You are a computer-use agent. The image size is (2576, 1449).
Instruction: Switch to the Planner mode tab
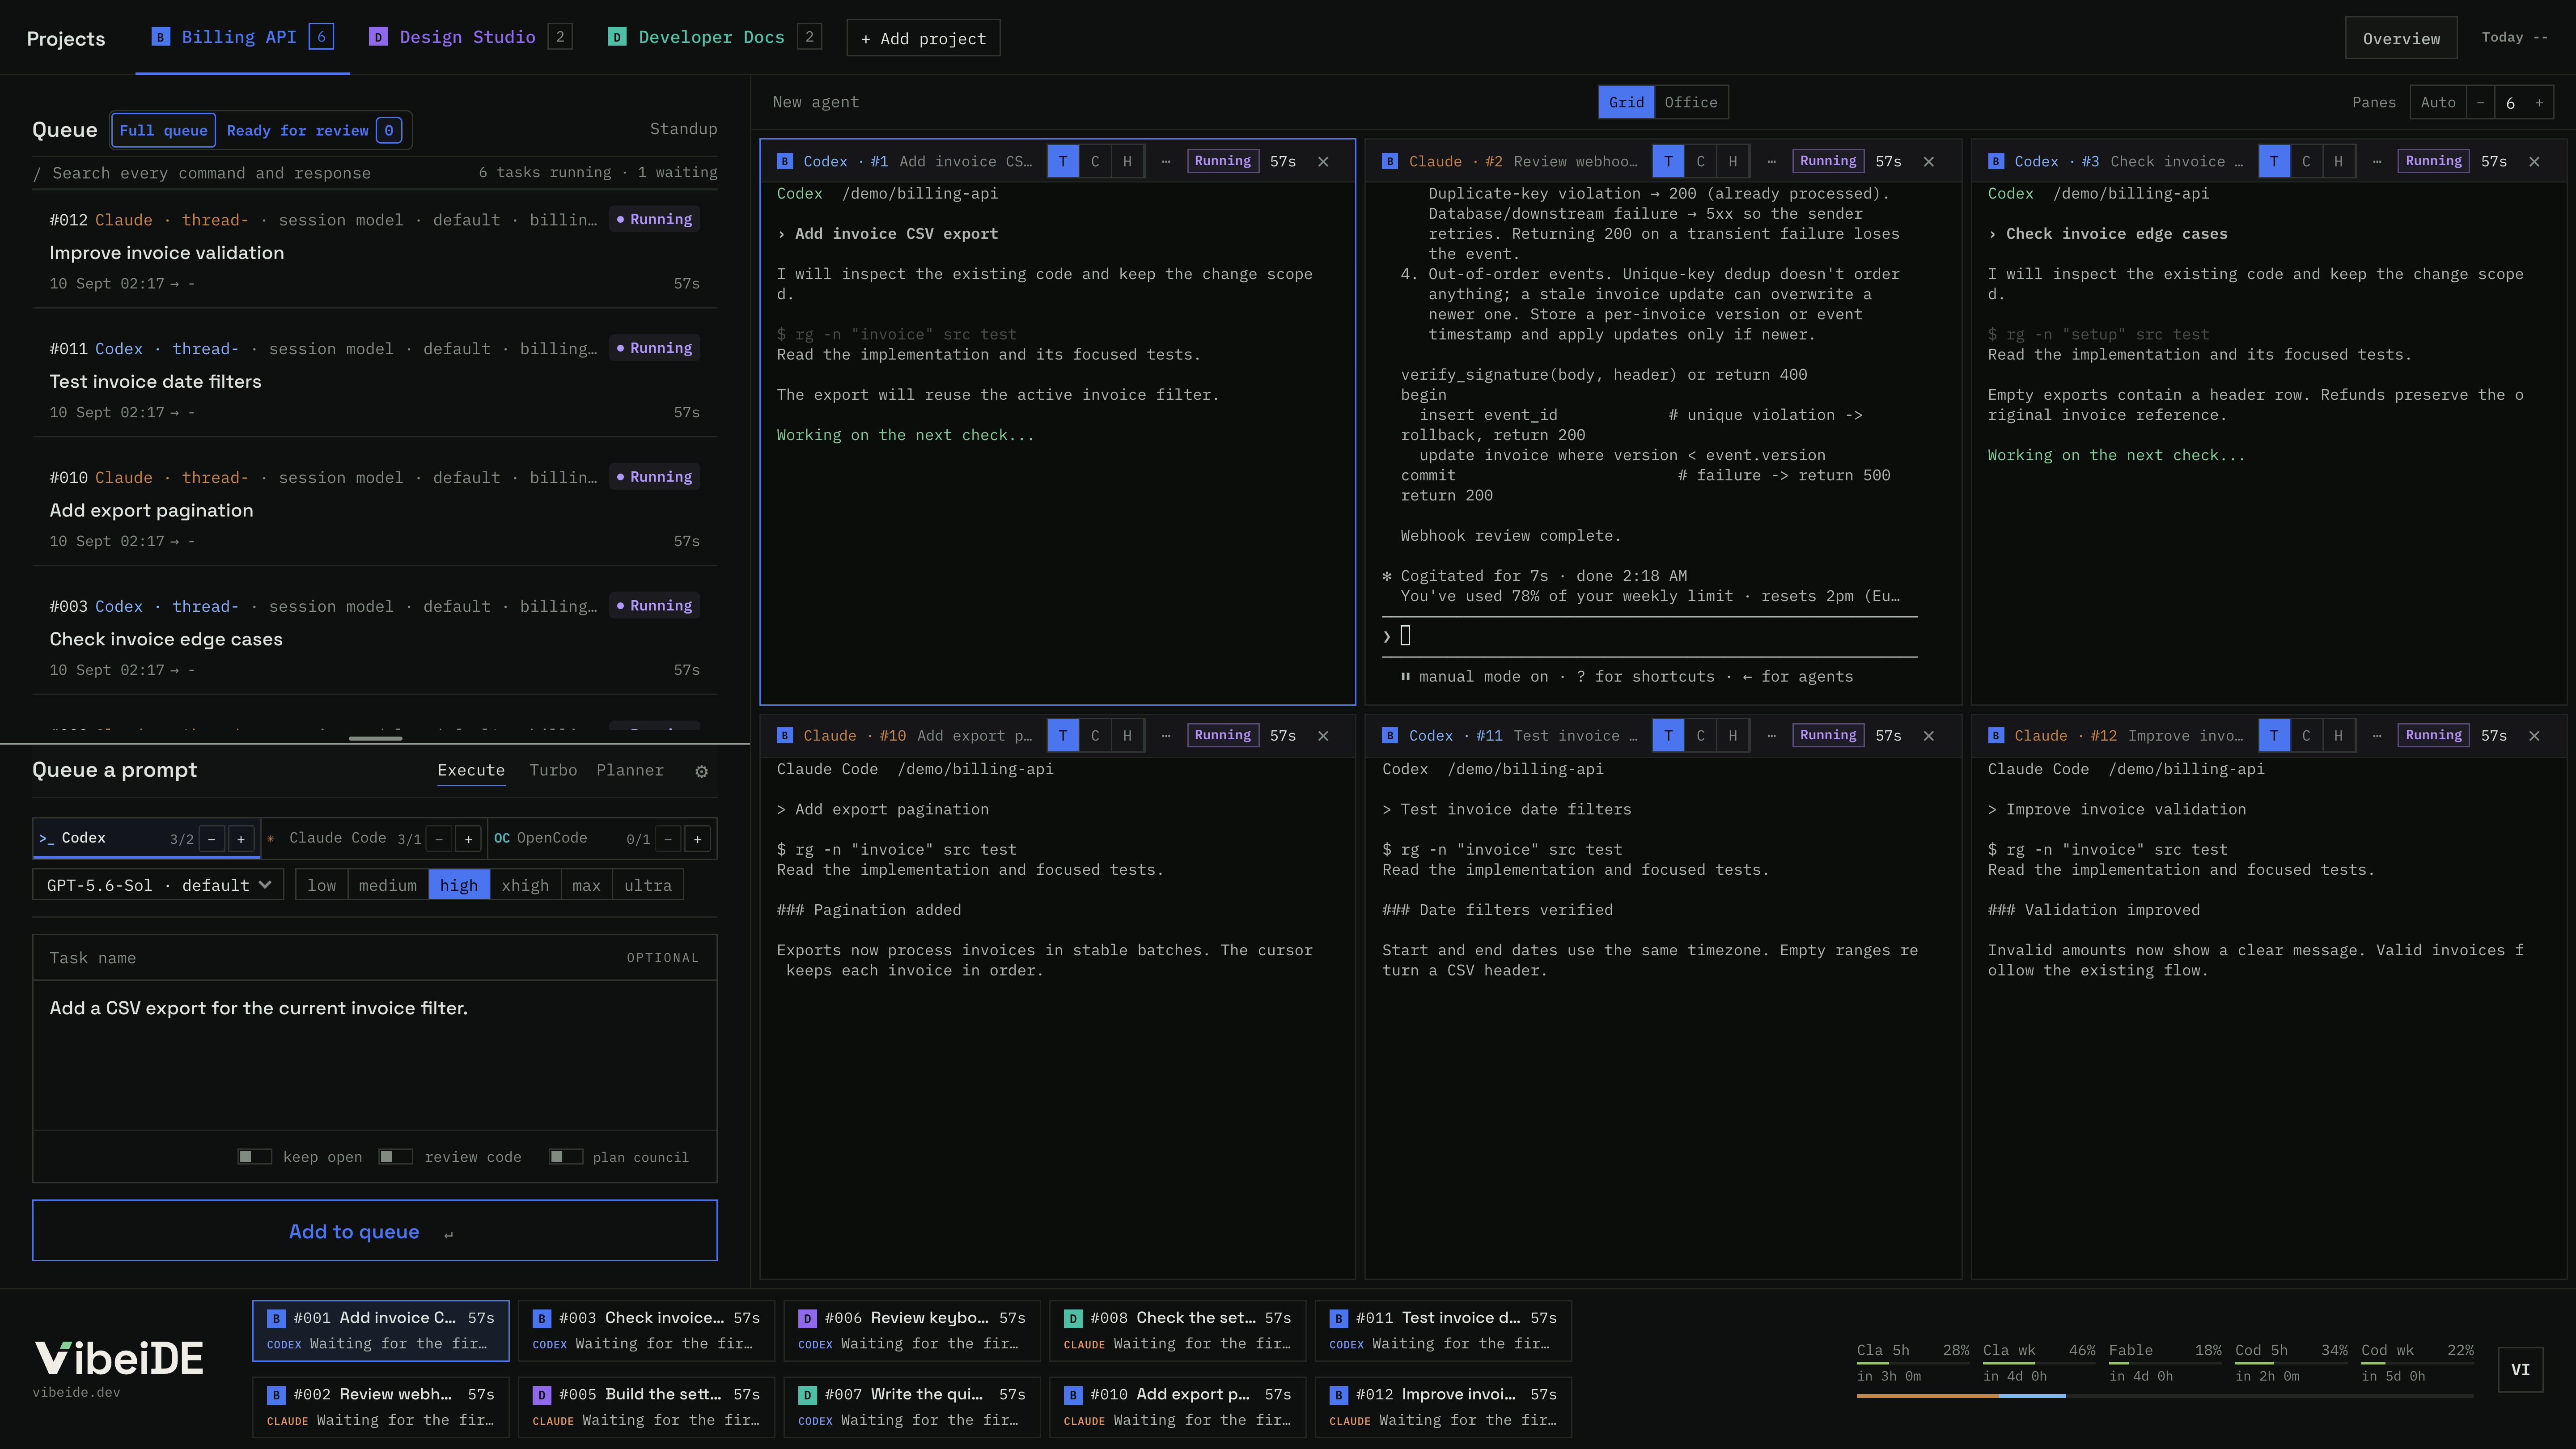click(630, 770)
